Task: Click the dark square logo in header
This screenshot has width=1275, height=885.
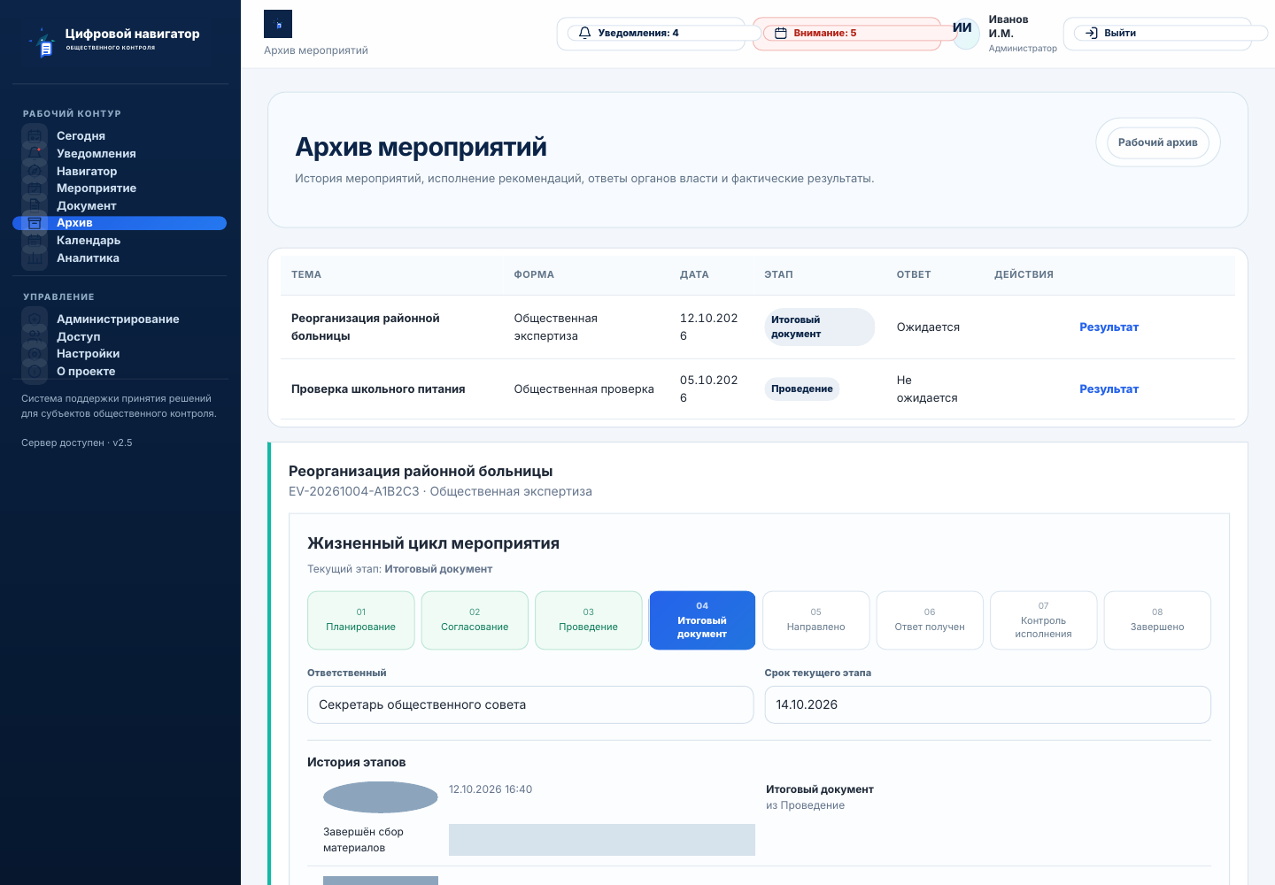Action: (278, 24)
